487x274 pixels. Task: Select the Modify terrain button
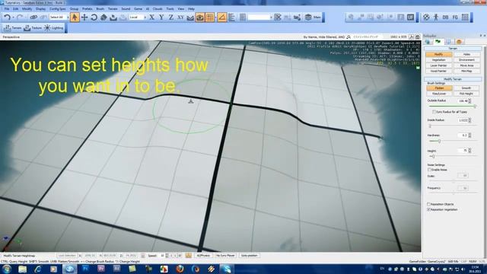coord(438,54)
